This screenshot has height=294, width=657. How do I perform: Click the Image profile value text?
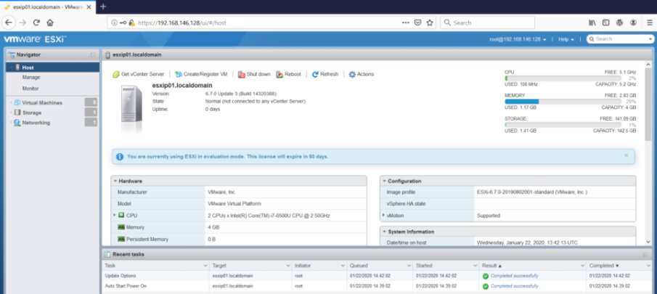pos(531,192)
